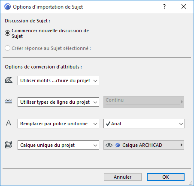194x186 pixels.
Task: Click the fill pattern hatch icon
Action: click(9, 80)
